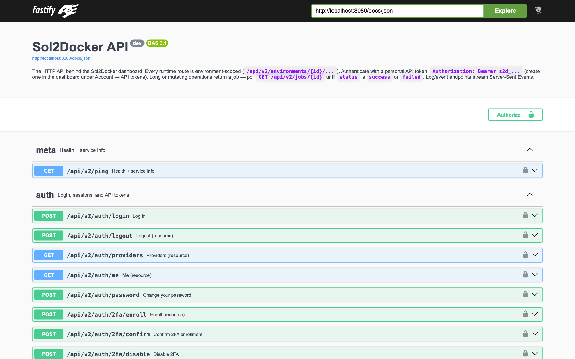Click the Explore button

coord(505,11)
